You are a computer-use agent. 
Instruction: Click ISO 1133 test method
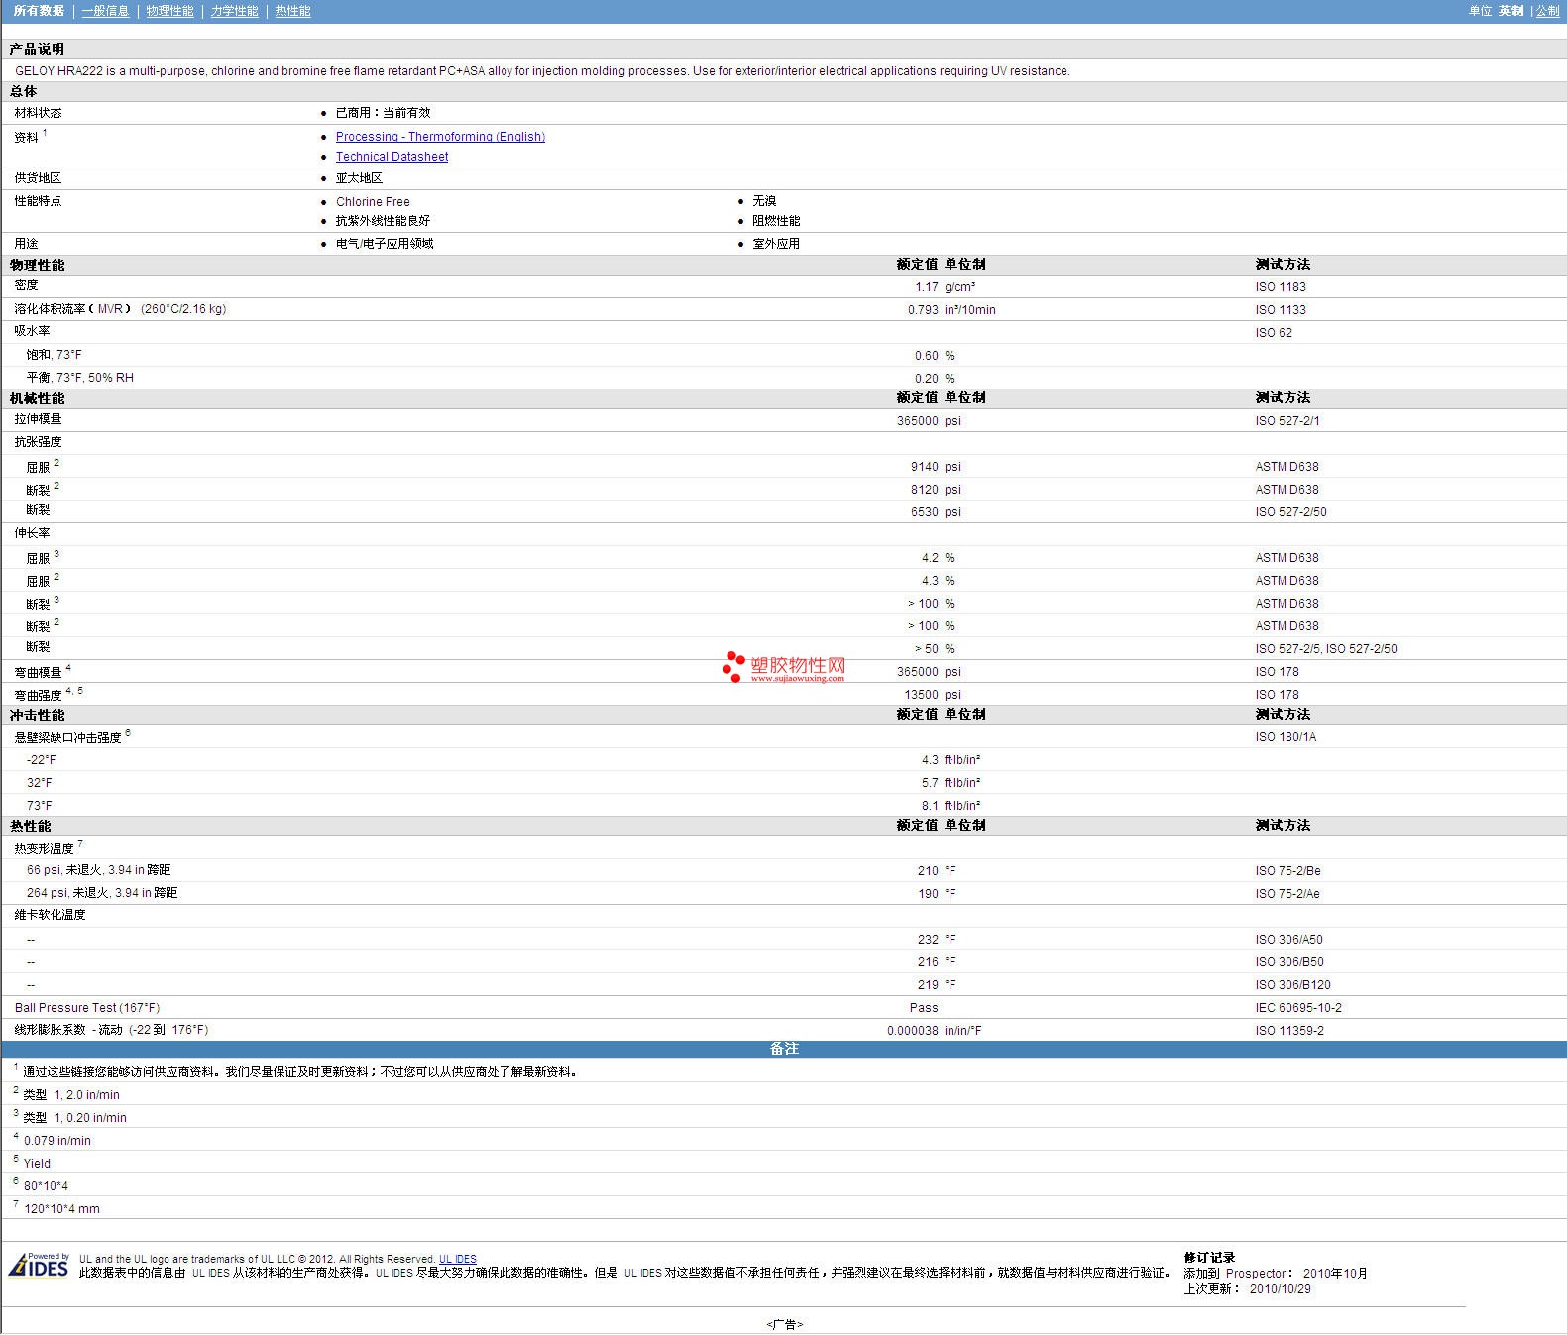(x=1281, y=310)
